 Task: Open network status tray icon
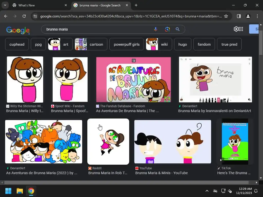(x=223, y=191)
